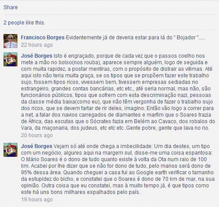The height and width of the screenshot is (207, 219).
Task: Click the '19 hours ago' timestamp
Action: pyautogui.click(x=37, y=200)
